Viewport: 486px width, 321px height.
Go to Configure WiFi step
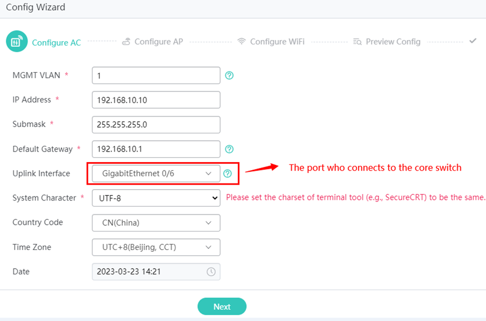(277, 42)
